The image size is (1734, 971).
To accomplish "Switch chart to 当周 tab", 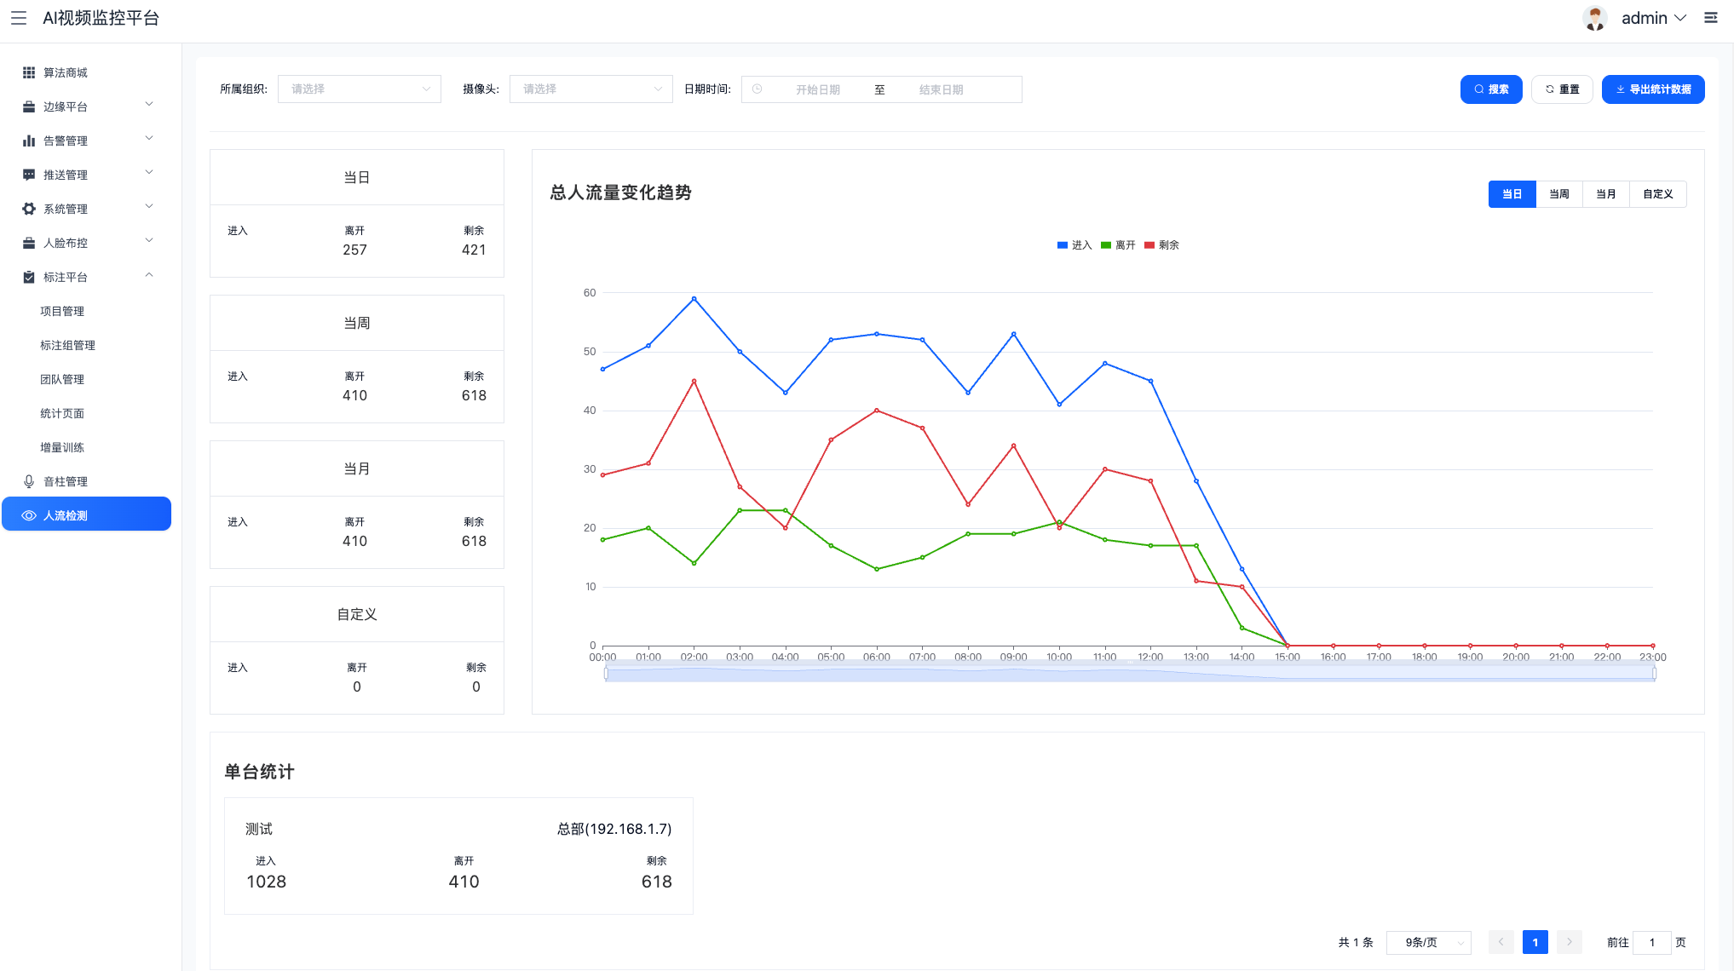I will click(x=1558, y=194).
